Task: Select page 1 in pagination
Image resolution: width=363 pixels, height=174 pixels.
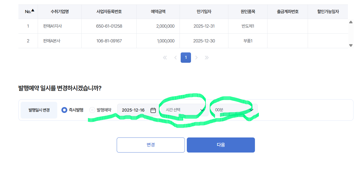Action: [x=186, y=58]
